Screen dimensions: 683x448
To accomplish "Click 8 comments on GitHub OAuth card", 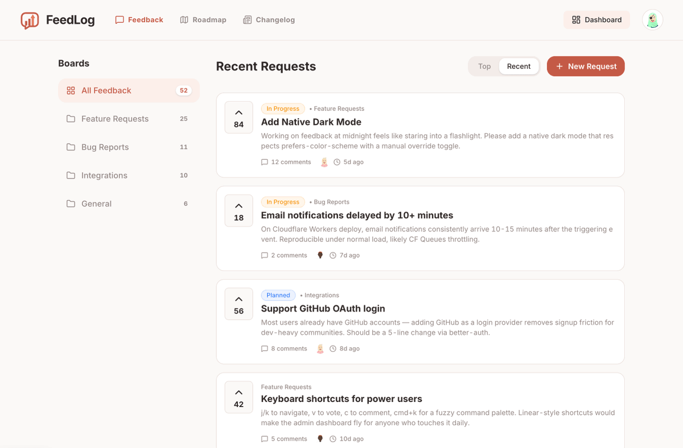I will [284, 349].
